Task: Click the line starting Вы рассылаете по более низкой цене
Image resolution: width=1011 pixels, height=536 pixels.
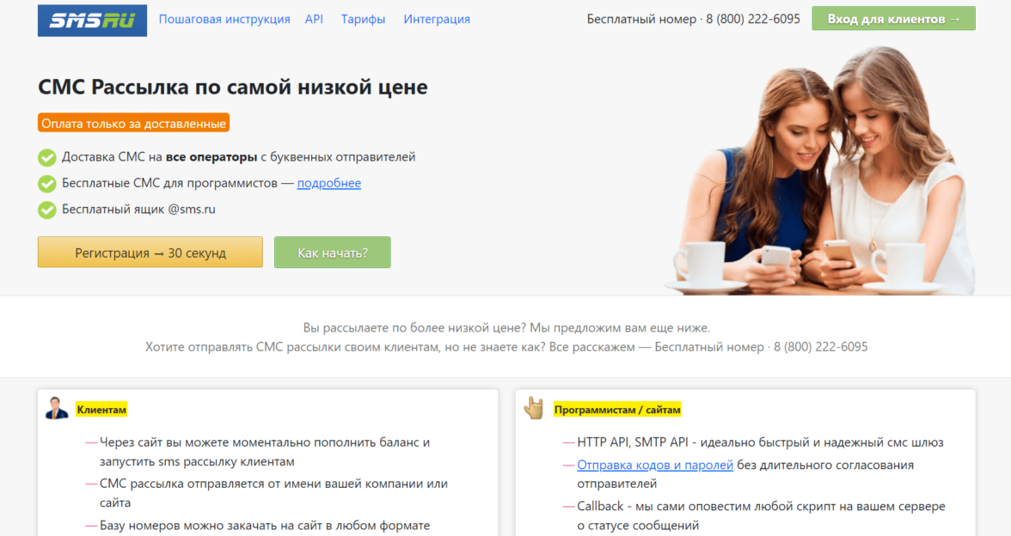Action: [x=506, y=327]
